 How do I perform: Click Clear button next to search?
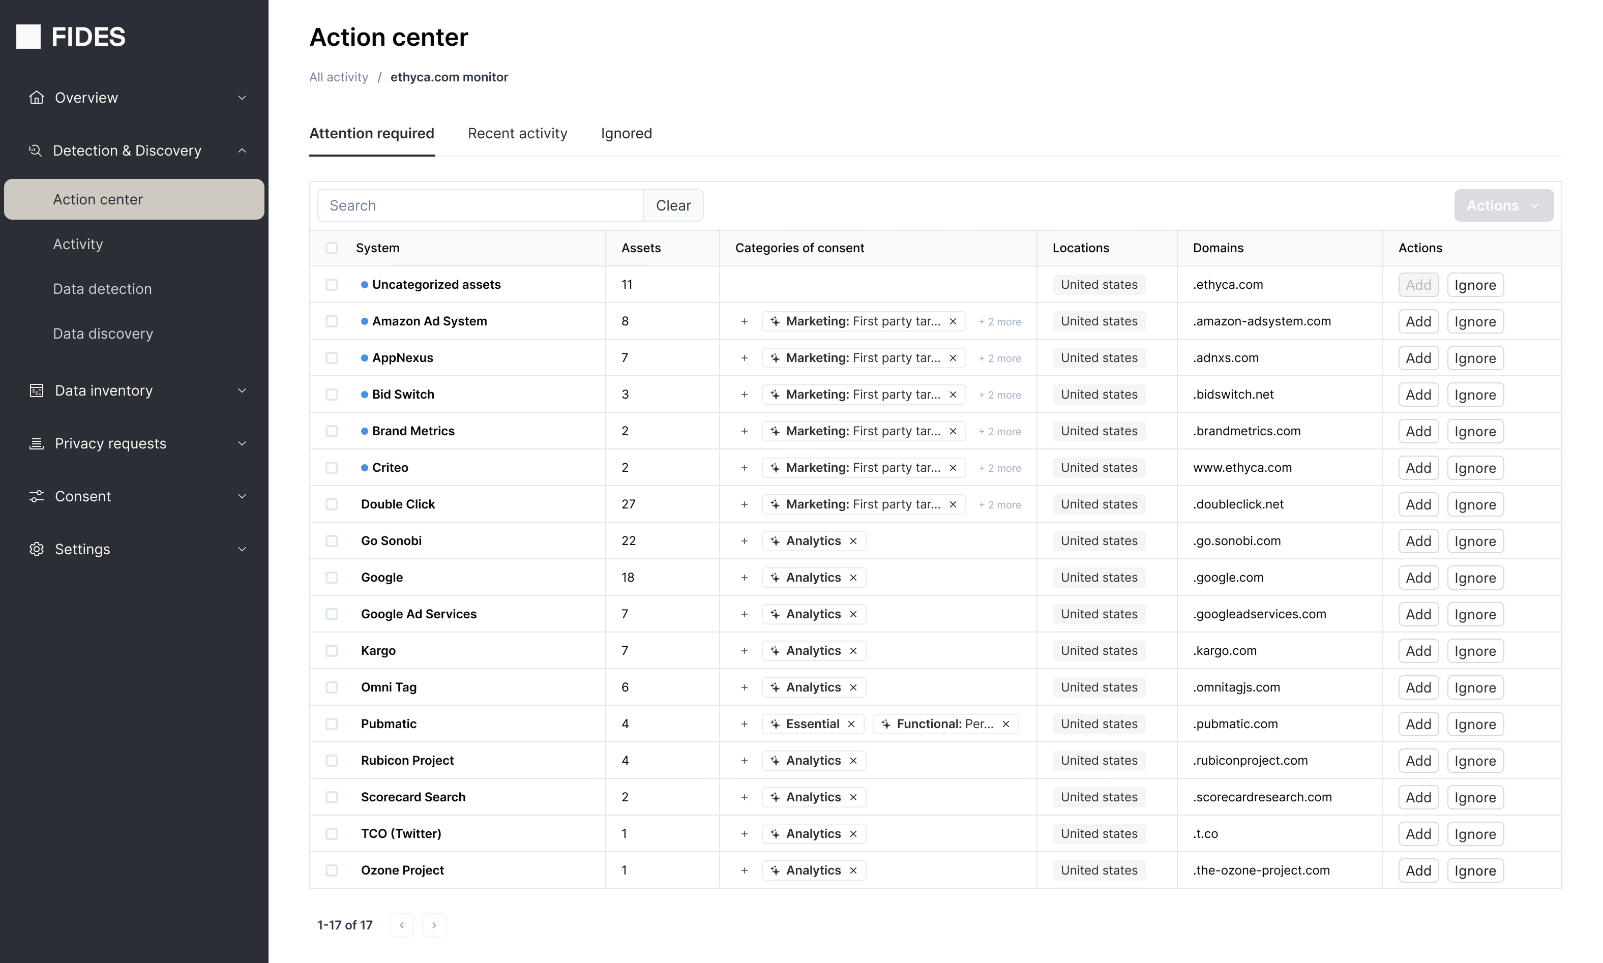click(x=673, y=206)
